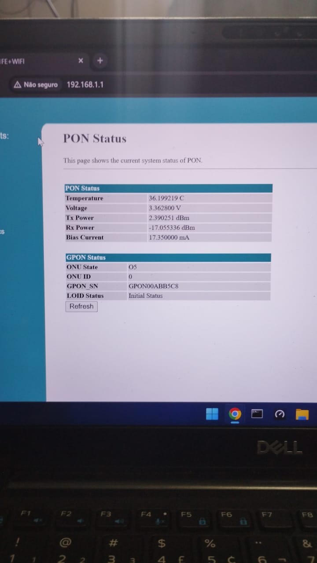
Task: Click the Bias Current value 17.350000 mA
Action: (x=169, y=238)
